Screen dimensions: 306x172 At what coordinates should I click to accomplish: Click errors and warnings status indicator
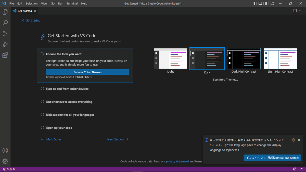click(x=9, y=169)
